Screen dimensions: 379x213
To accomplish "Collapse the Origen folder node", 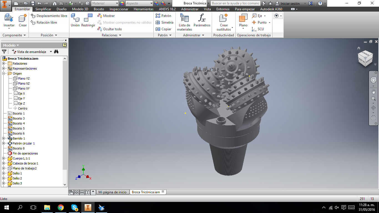I will 4,73.
